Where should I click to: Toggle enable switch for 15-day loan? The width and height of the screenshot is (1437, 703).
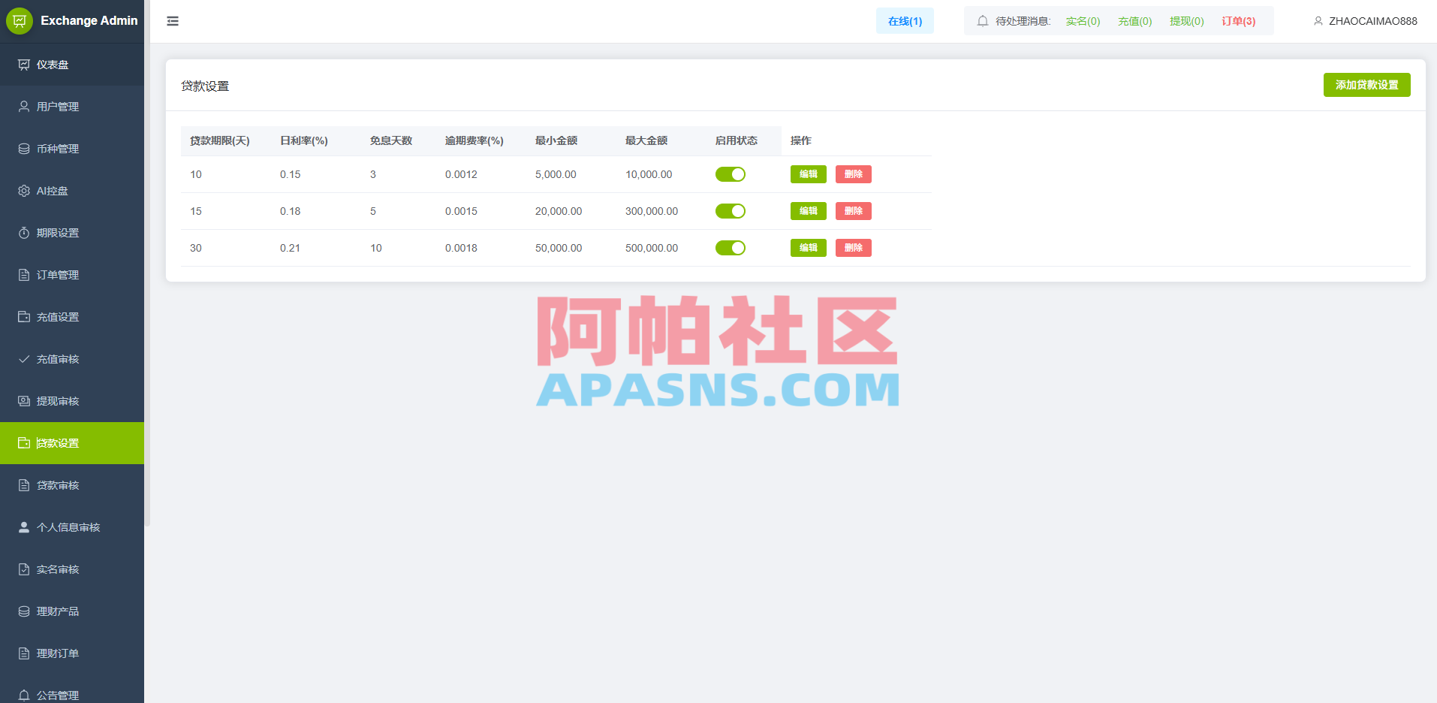click(731, 211)
